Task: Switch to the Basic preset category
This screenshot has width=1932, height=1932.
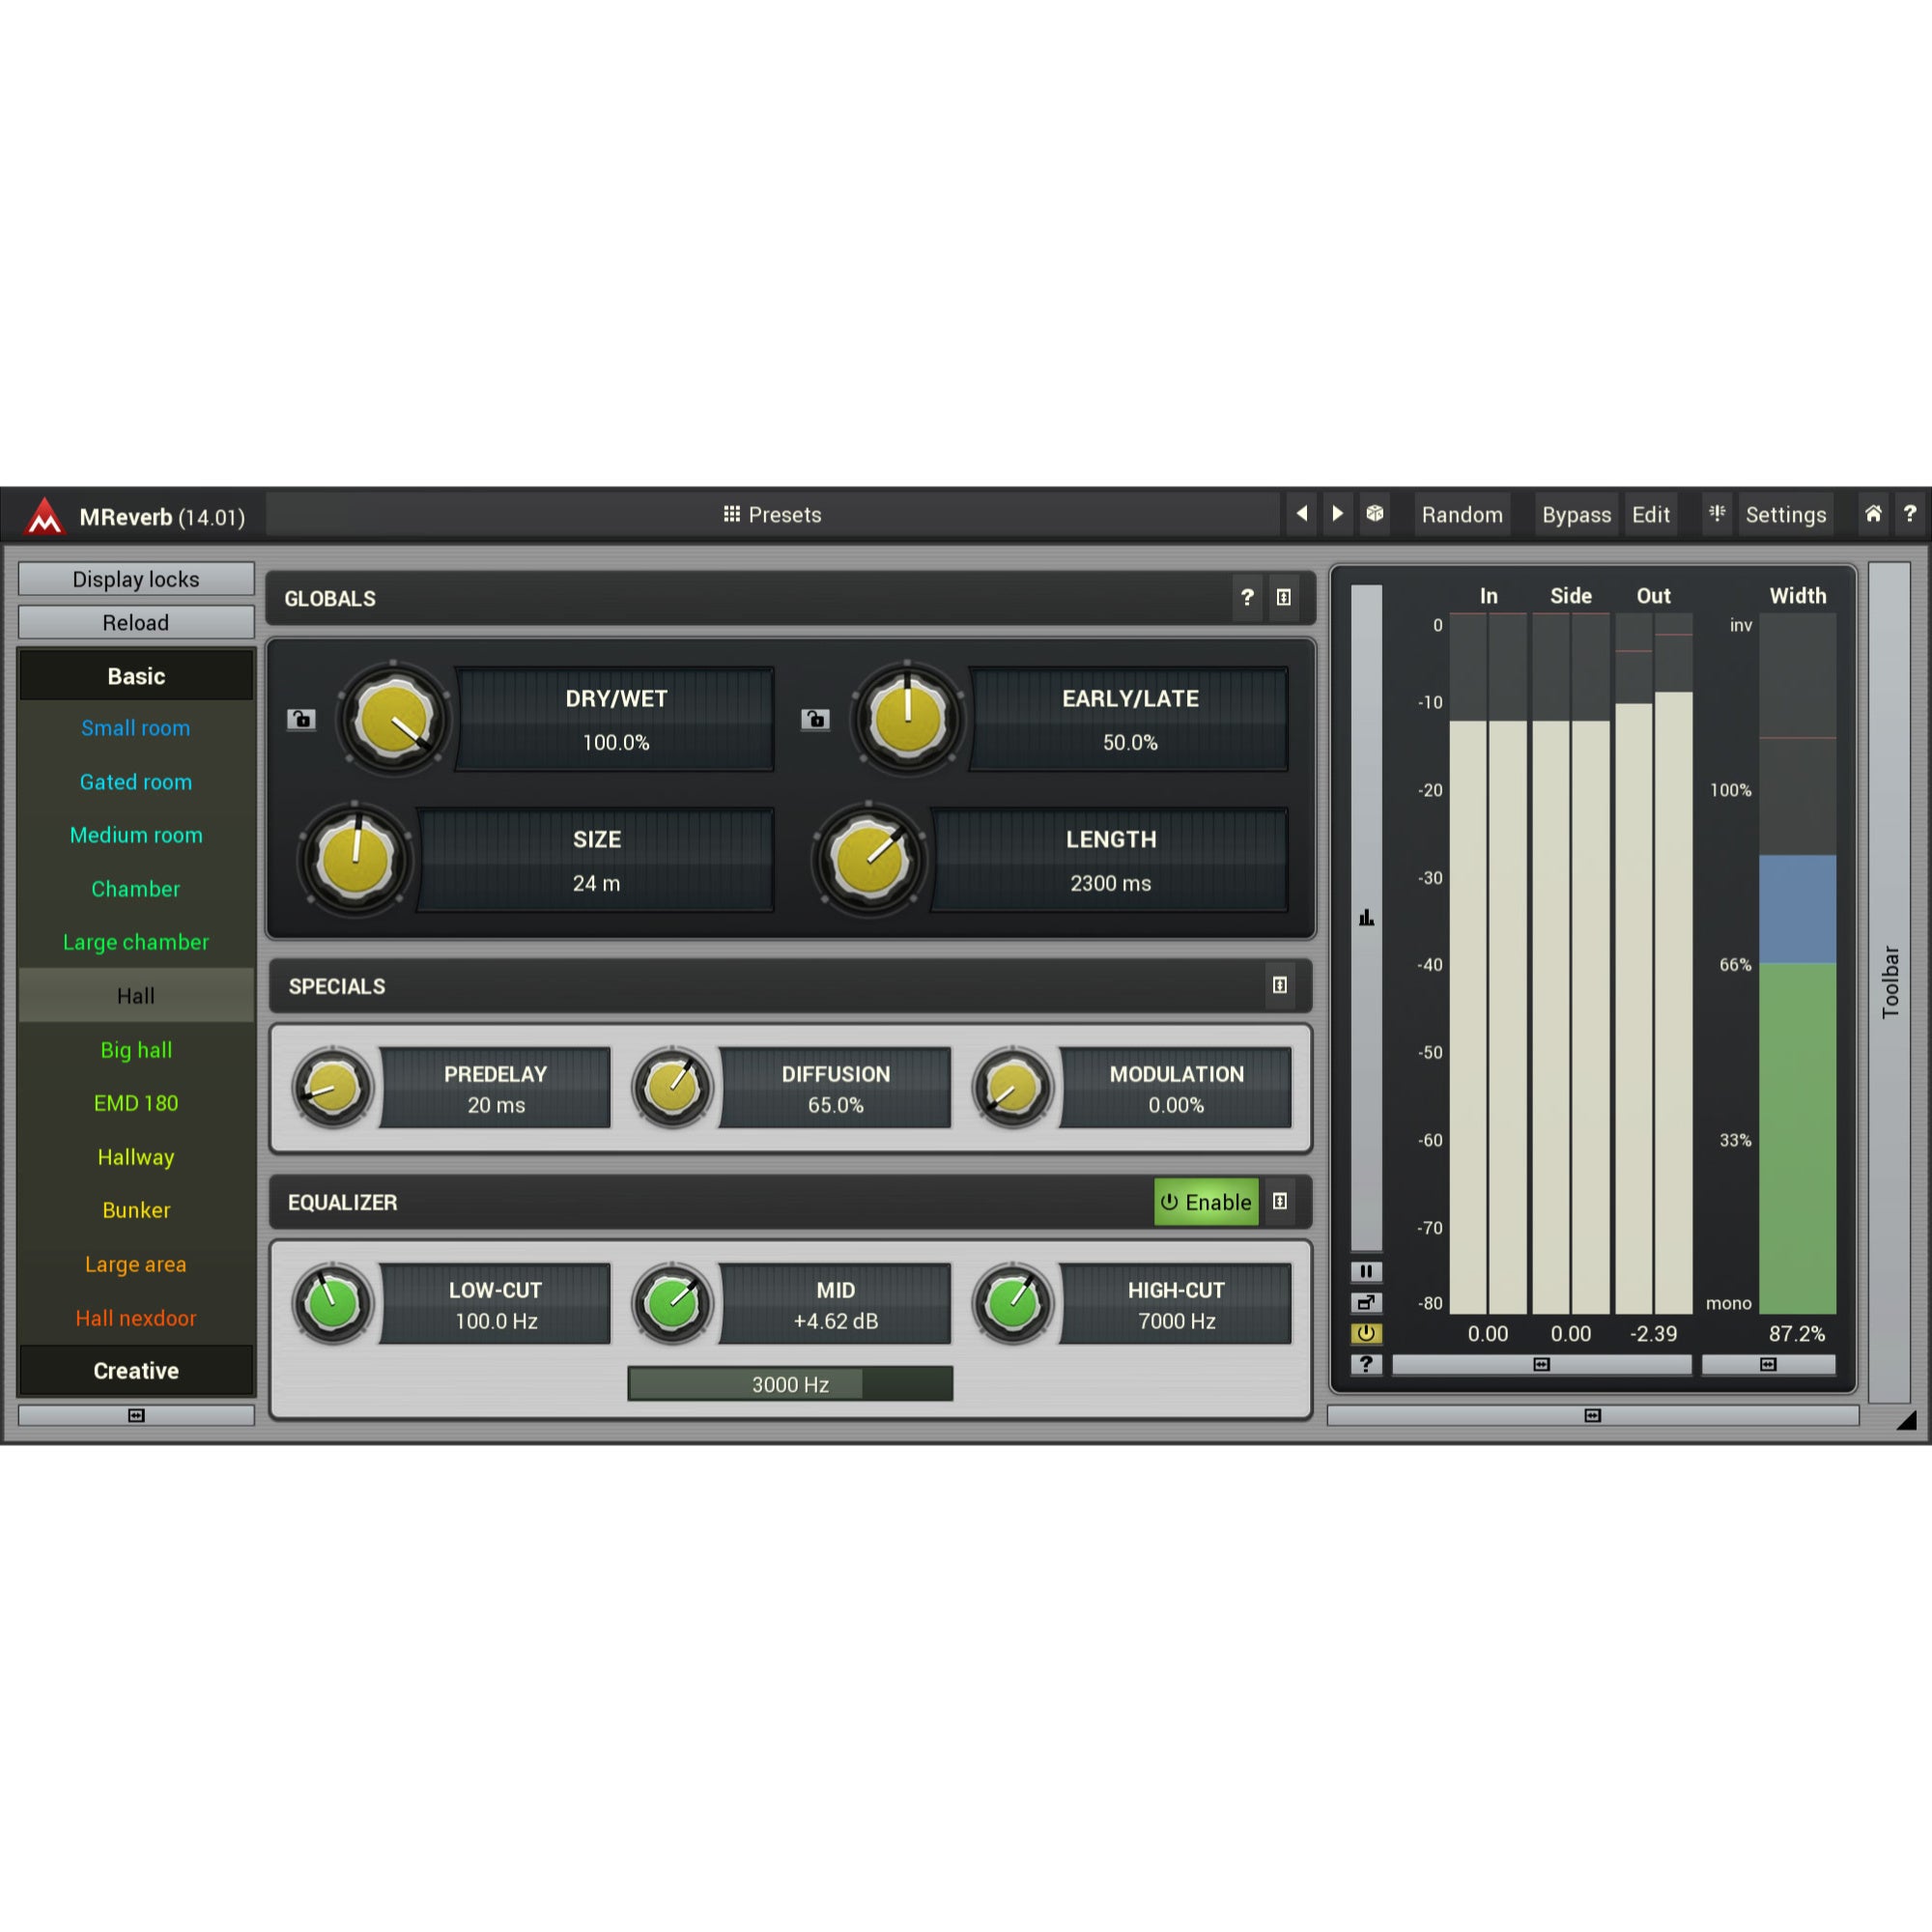Action: (x=136, y=676)
